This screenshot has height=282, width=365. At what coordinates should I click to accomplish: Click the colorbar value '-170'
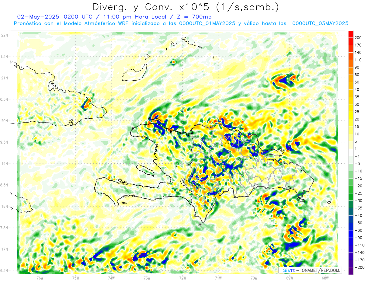pos(359,260)
